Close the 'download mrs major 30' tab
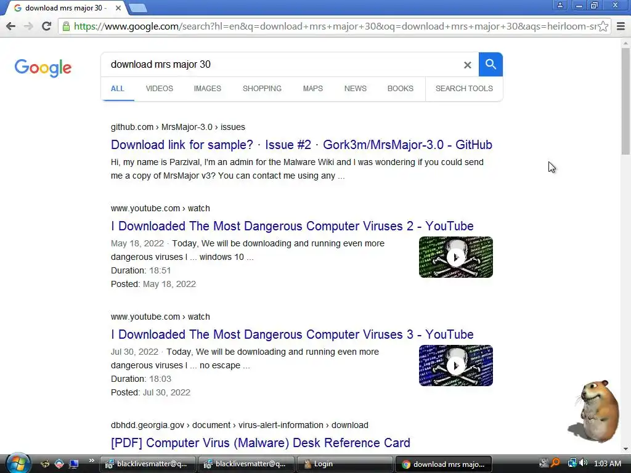The width and height of the screenshot is (631, 473). pyautogui.click(x=118, y=8)
